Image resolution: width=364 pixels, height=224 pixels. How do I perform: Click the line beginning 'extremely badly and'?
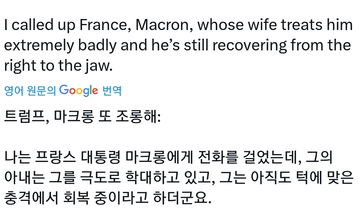click(177, 46)
